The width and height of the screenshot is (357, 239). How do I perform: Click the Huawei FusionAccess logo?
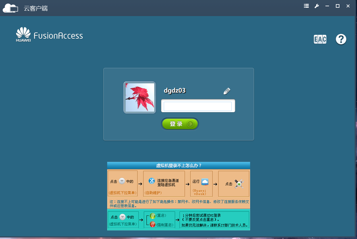click(49, 35)
